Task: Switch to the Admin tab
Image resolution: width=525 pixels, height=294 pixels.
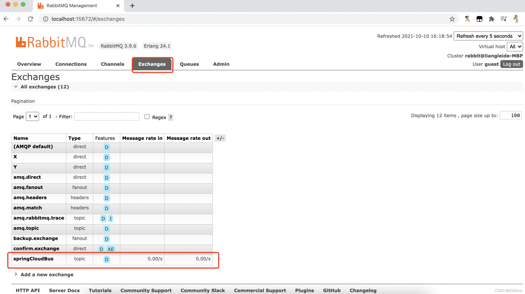Action: tap(221, 64)
